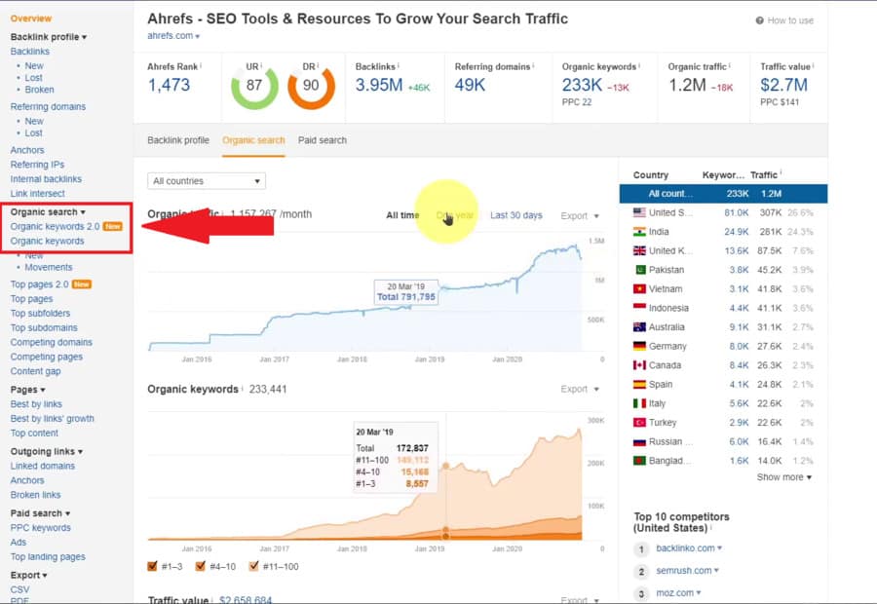
Task: Open Backlinks in the sidebar
Action: tap(29, 52)
